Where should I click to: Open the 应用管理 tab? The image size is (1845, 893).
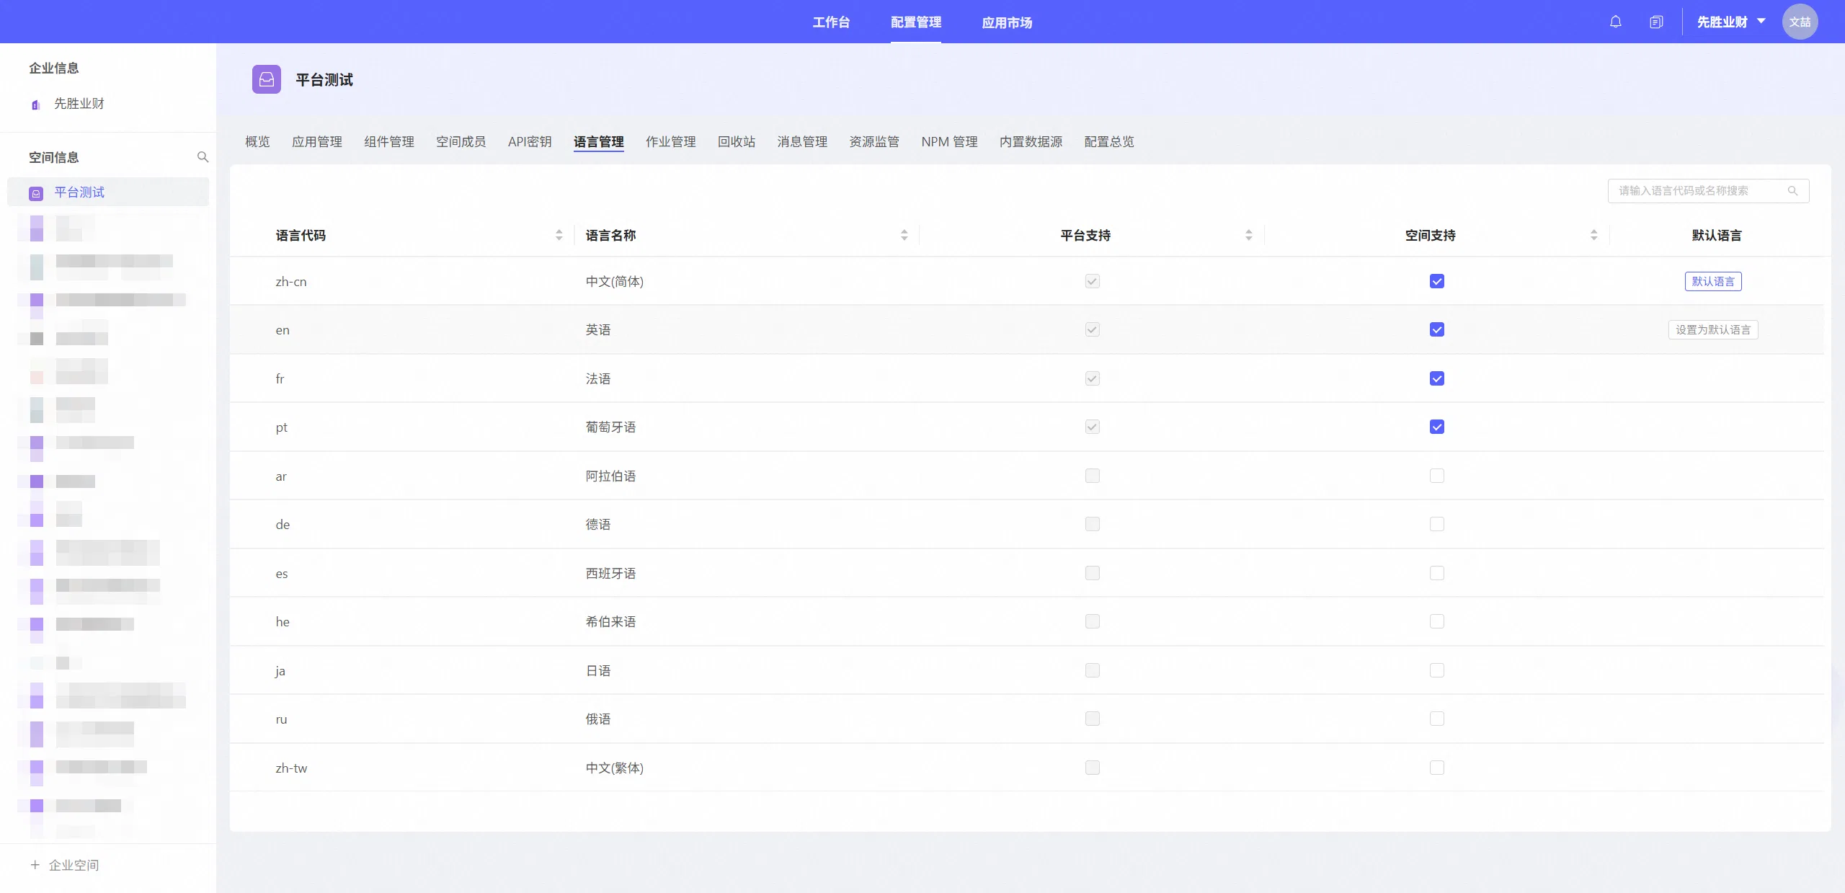pyautogui.click(x=317, y=142)
